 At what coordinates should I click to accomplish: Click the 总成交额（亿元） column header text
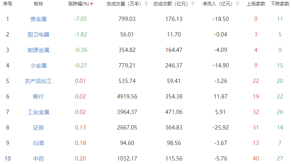click(170, 4)
